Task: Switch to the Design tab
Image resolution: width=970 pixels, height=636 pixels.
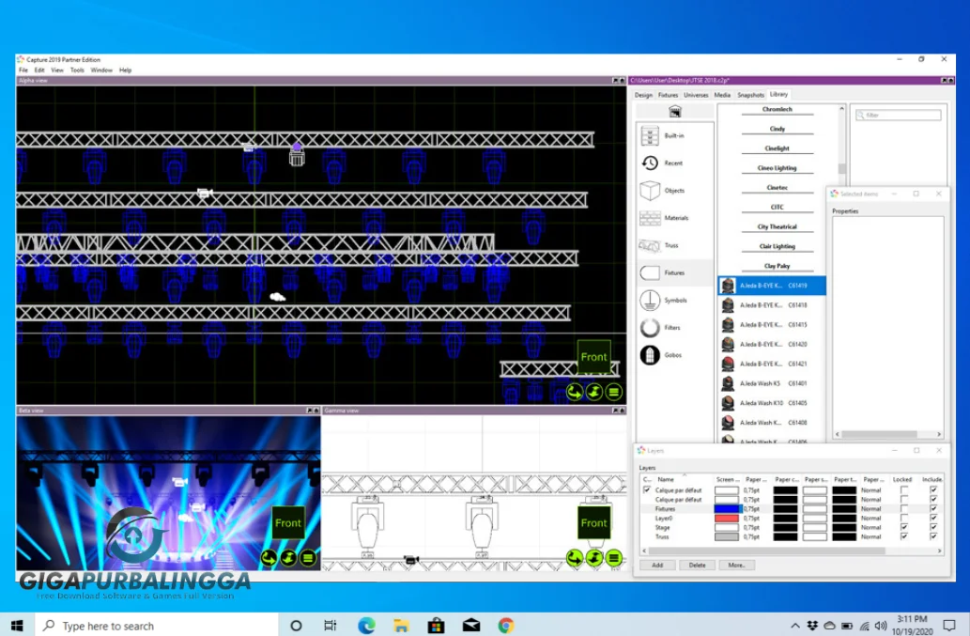Action: point(643,95)
